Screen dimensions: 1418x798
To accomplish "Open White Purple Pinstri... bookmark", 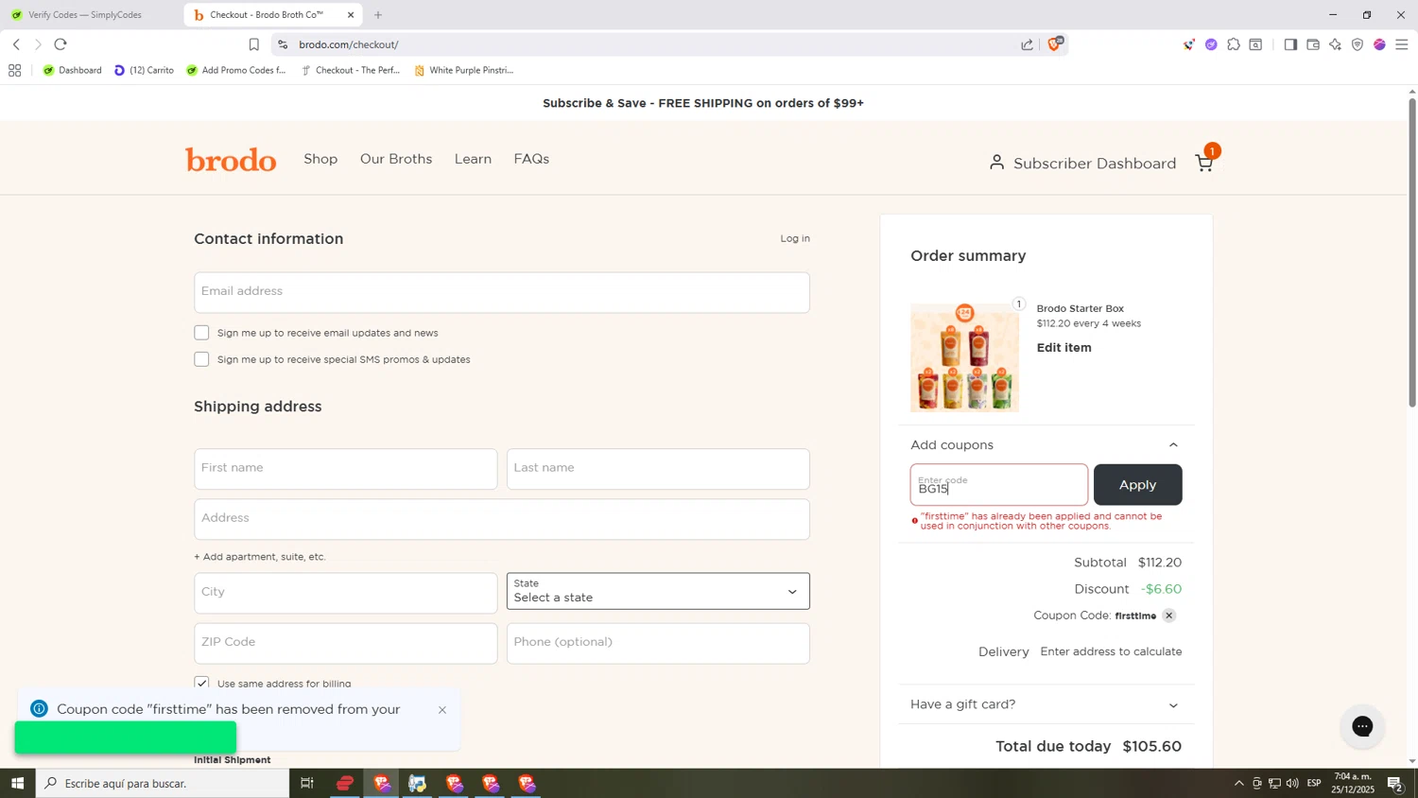I will (x=464, y=70).
